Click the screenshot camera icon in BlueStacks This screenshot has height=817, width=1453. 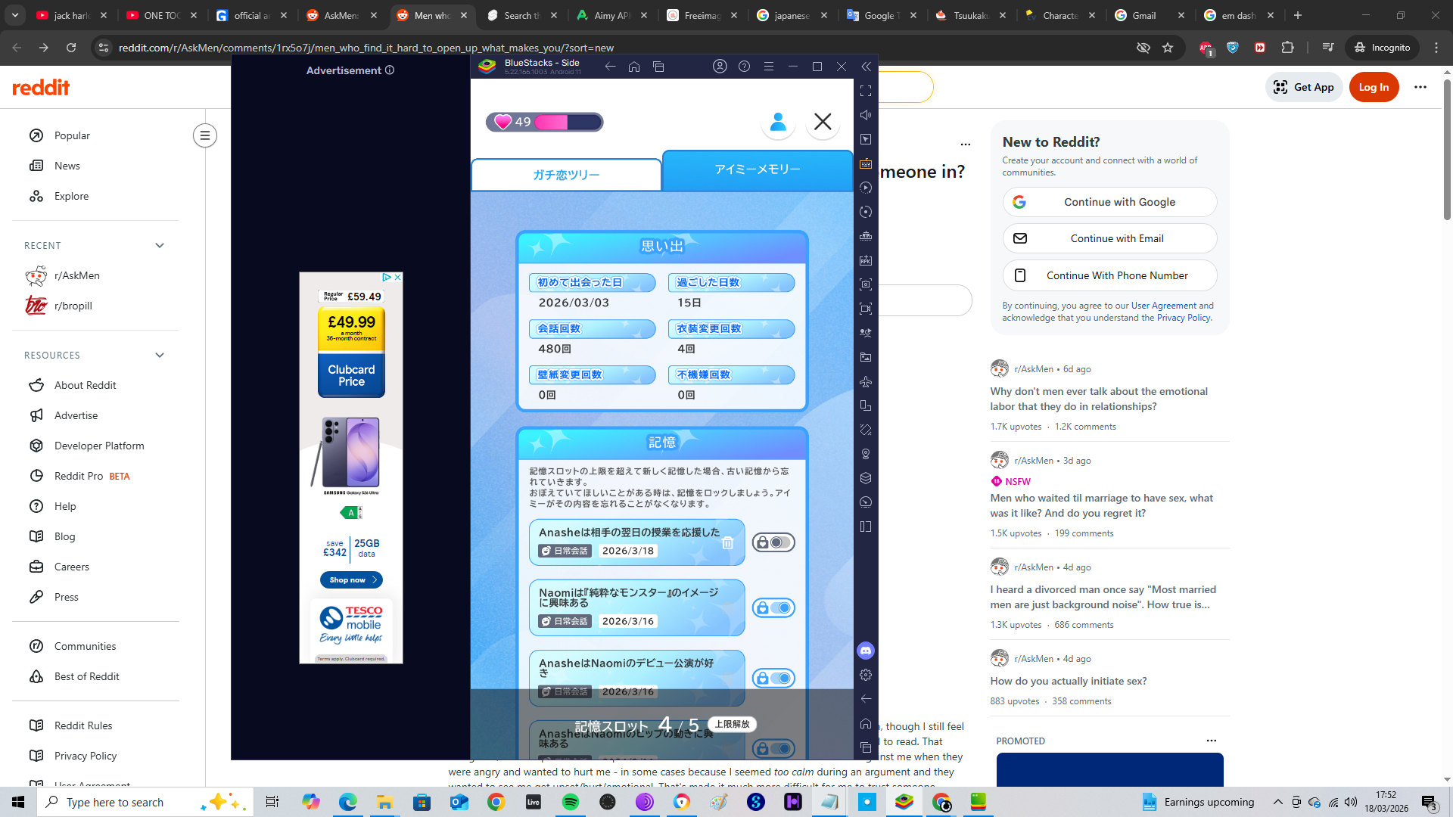pyautogui.click(x=866, y=284)
